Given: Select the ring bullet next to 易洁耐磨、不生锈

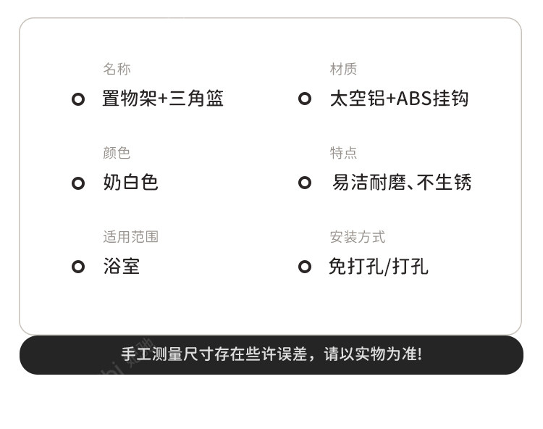Looking at the screenshot, I should pyautogui.click(x=305, y=183).
